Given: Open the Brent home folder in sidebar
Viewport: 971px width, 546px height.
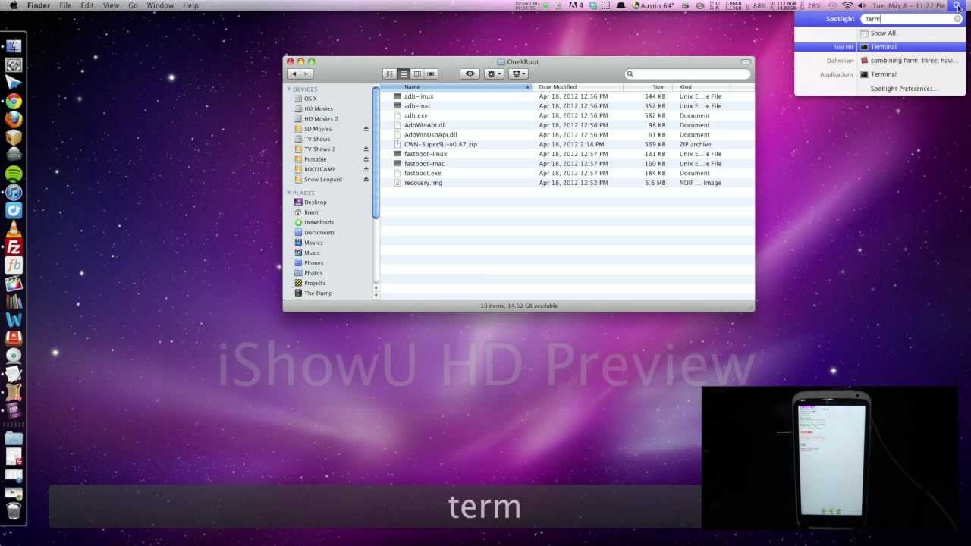Looking at the screenshot, I should tap(311, 212).
